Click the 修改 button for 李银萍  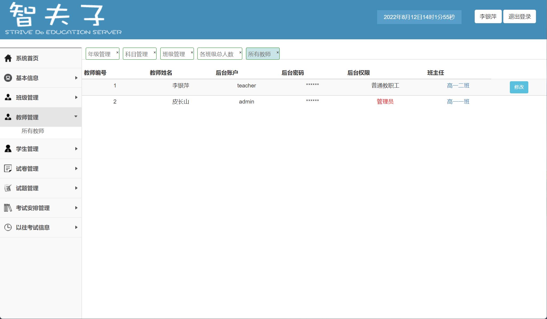(x=519, y=87)
